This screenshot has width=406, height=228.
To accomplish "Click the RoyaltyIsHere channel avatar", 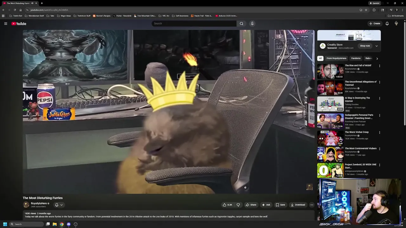I will click(x=26, y=205).
